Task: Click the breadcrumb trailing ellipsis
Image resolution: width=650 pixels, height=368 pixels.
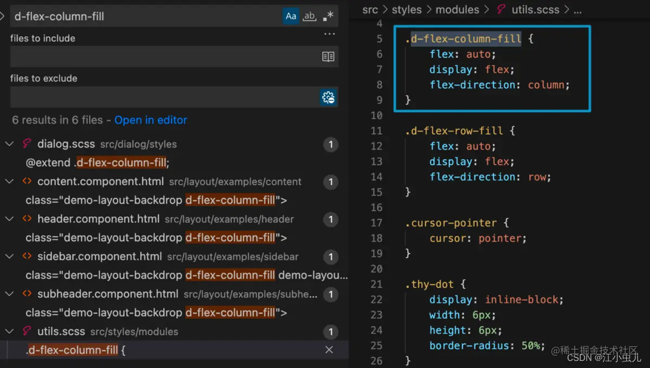Action: pyautogui.click(x=577, y=10)
